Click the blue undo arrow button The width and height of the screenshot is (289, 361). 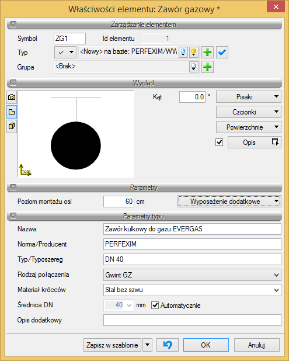168,345
